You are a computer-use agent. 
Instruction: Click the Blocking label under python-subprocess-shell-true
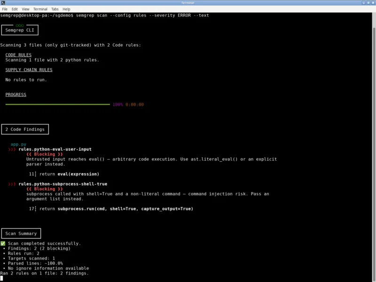[45, 189]
